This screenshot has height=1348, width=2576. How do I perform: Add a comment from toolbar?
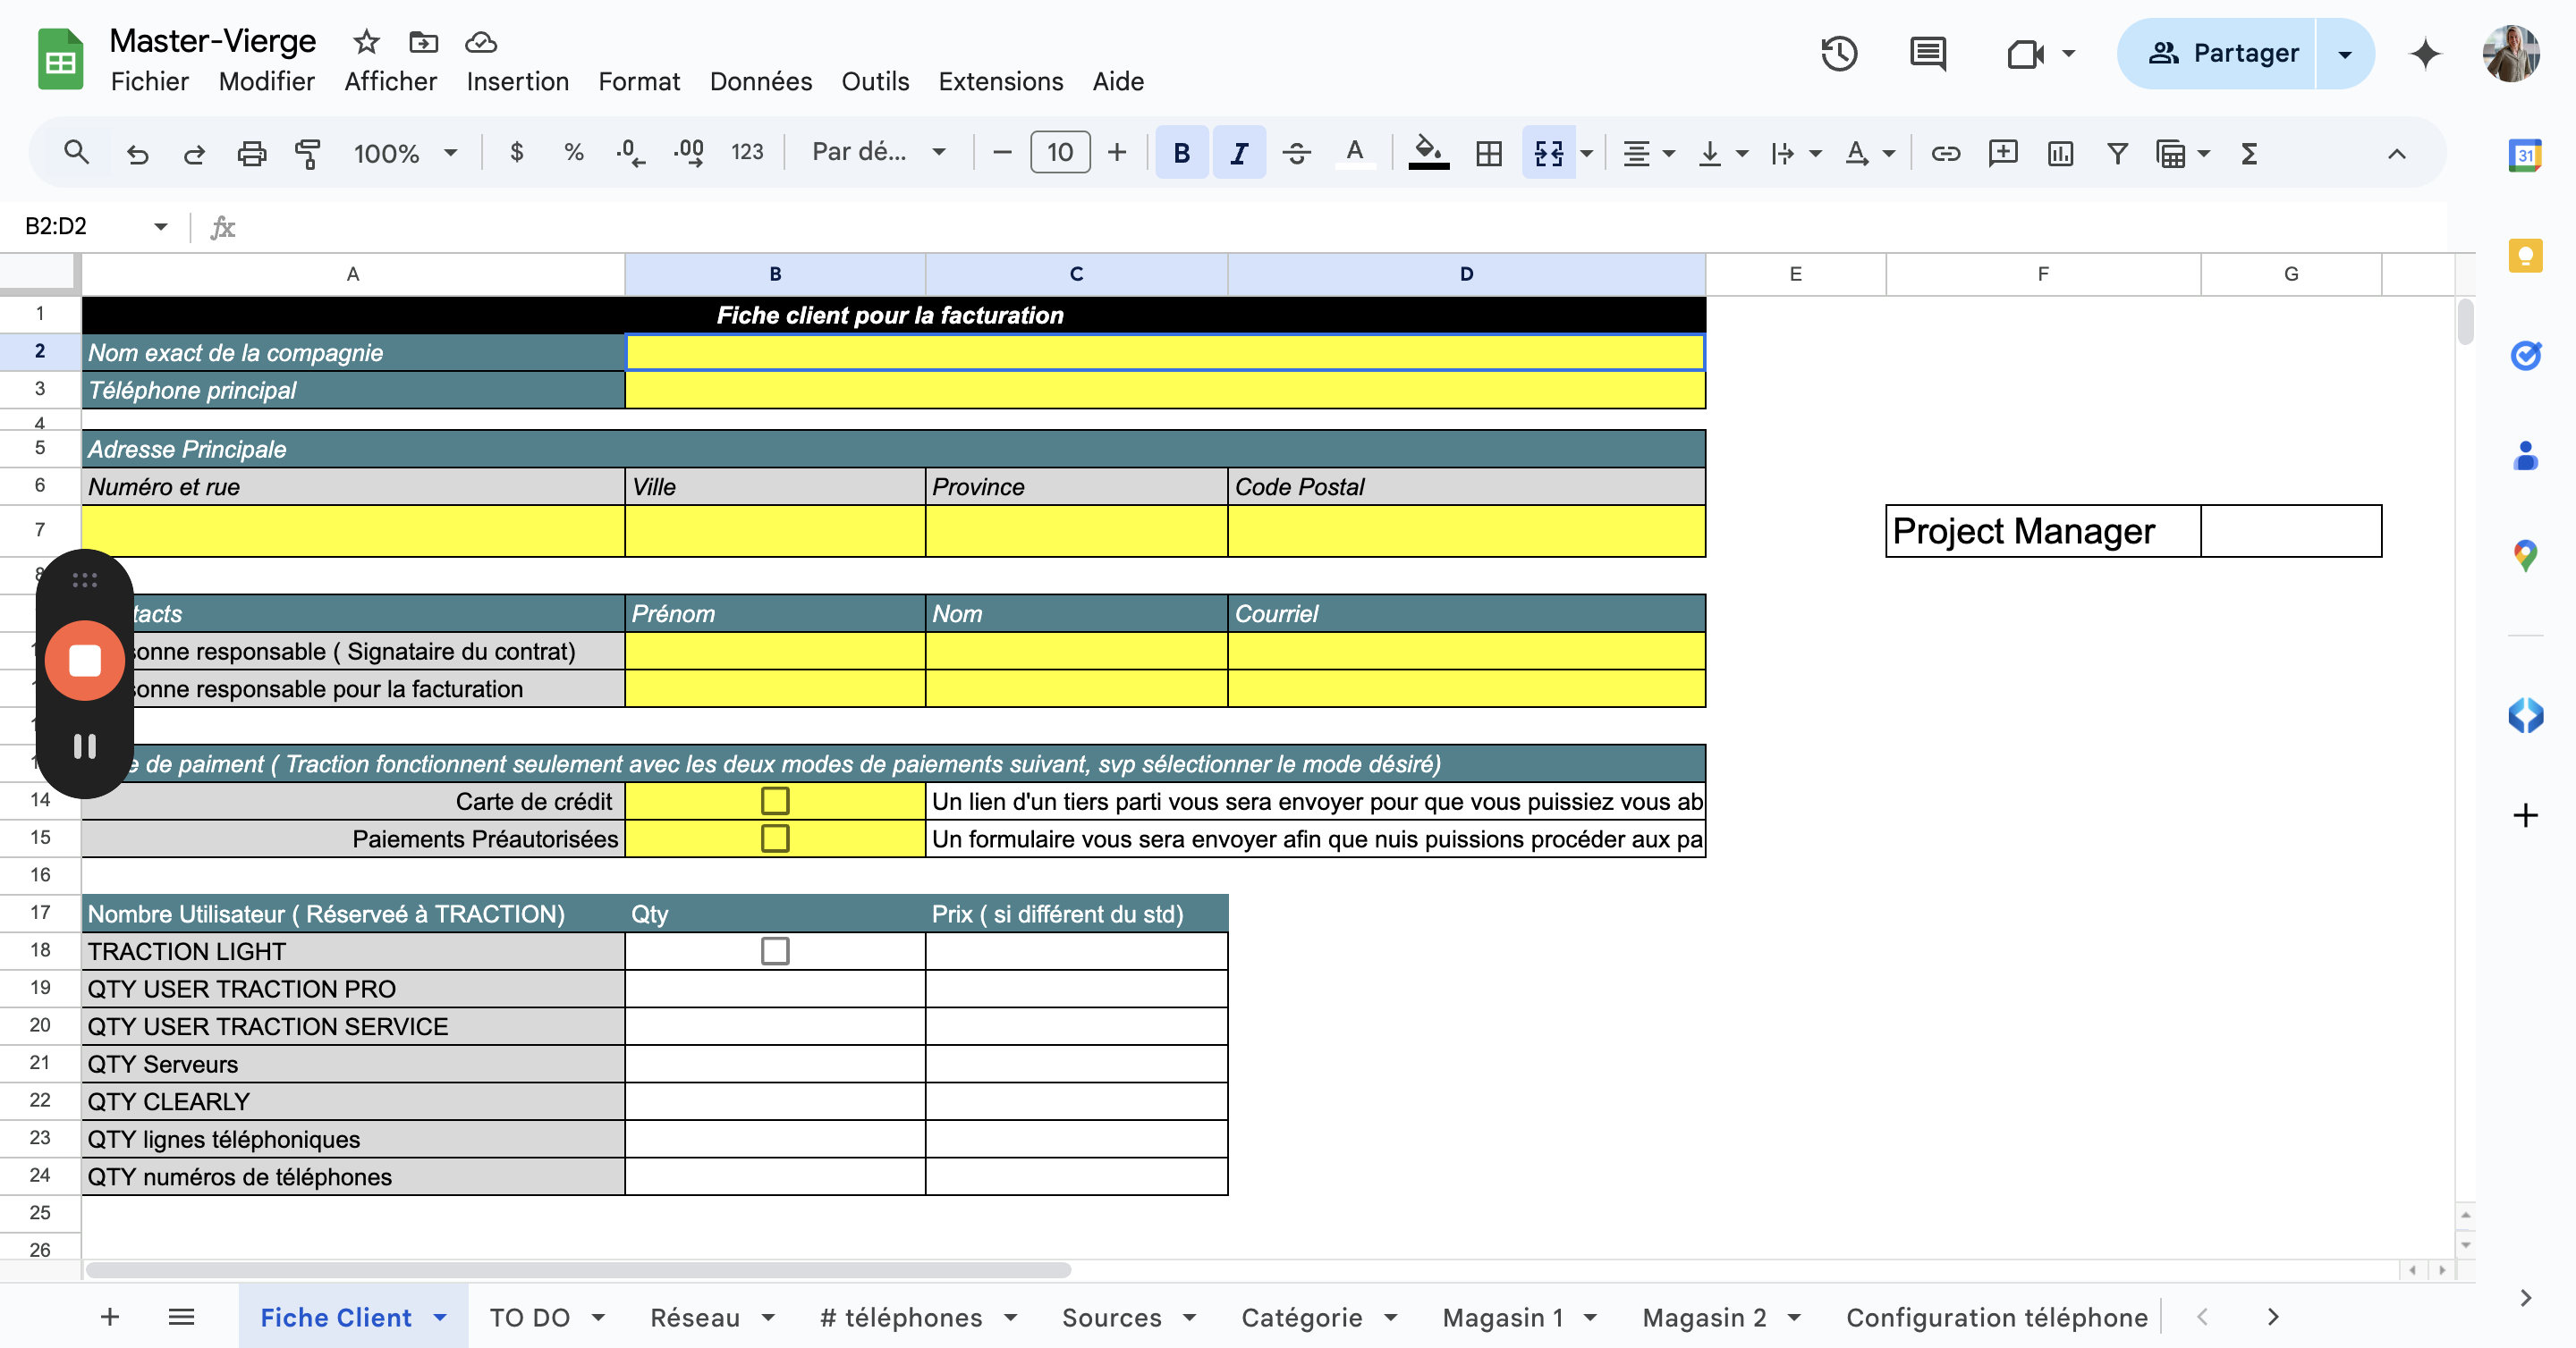[2002, 153]
